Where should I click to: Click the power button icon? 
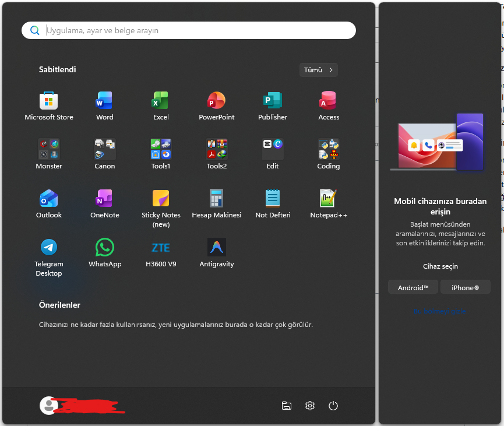[x=333, y=406]
